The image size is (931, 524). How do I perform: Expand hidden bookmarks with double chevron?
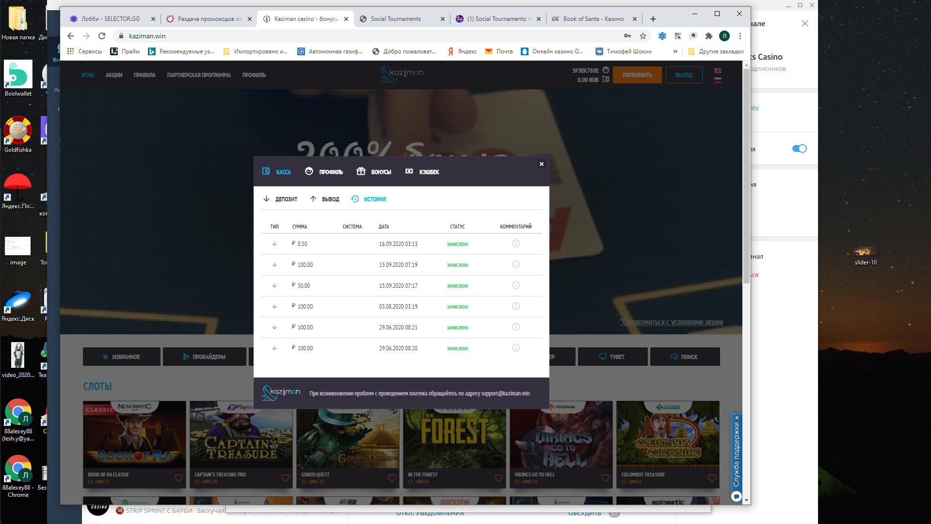pos(675,51)
